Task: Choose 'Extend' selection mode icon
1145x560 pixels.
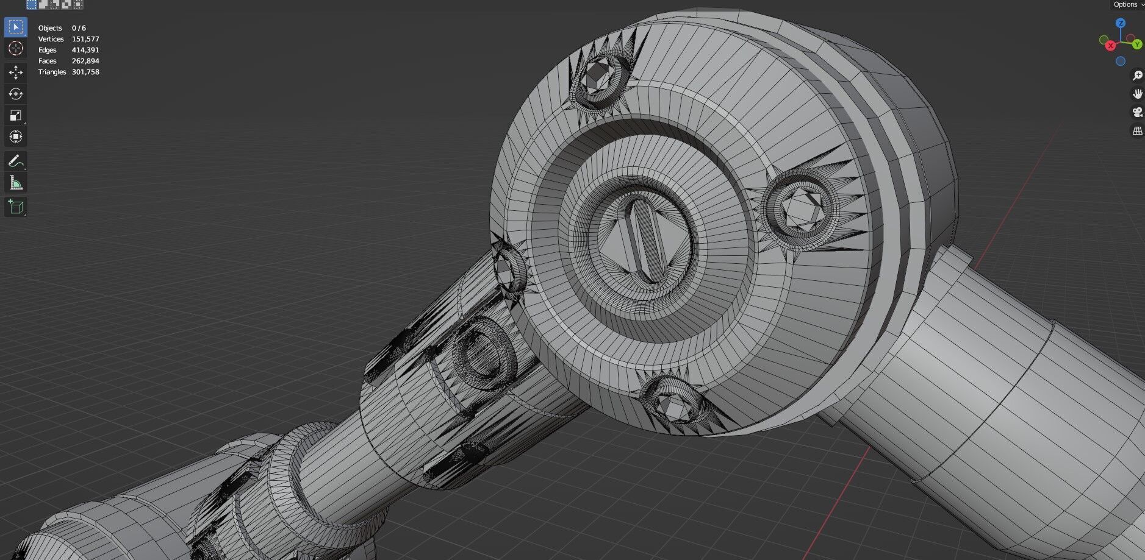Action: click(x=43, y=4)
